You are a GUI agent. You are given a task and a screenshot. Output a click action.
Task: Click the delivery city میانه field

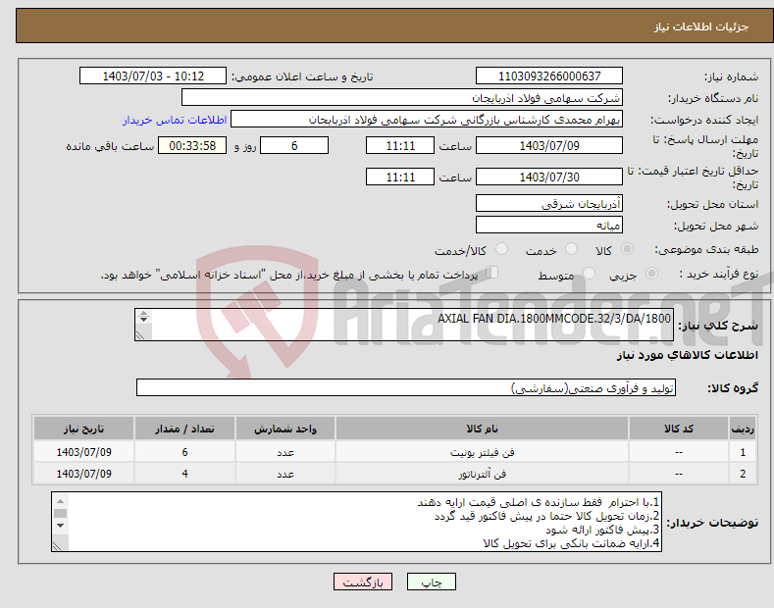pyautogui.click(x=549, y=225)
